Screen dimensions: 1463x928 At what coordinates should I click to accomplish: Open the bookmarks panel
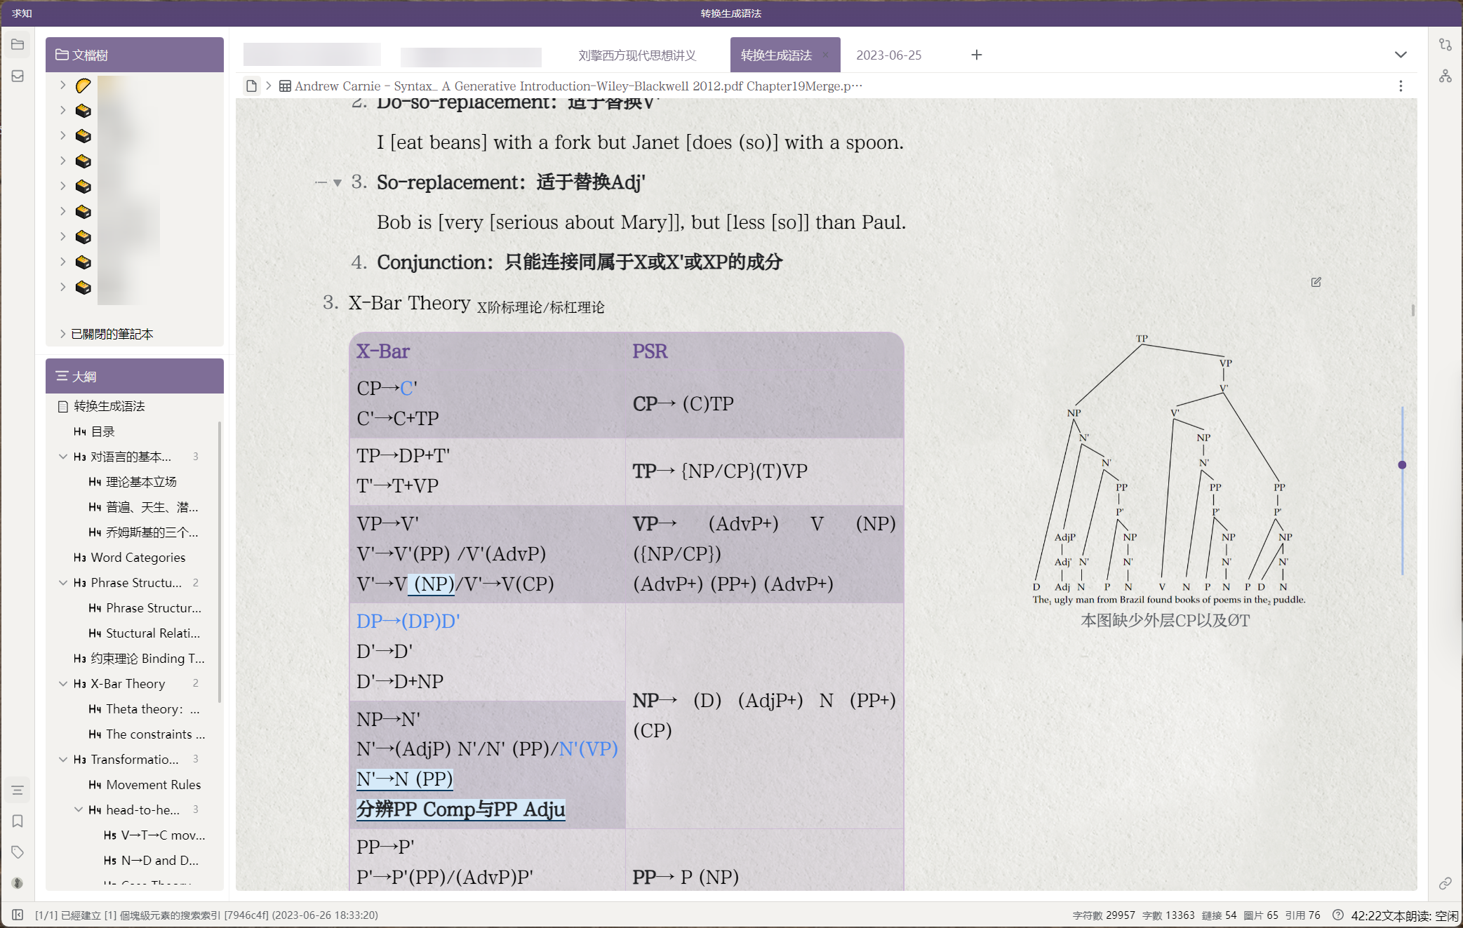tap(18, 821)
